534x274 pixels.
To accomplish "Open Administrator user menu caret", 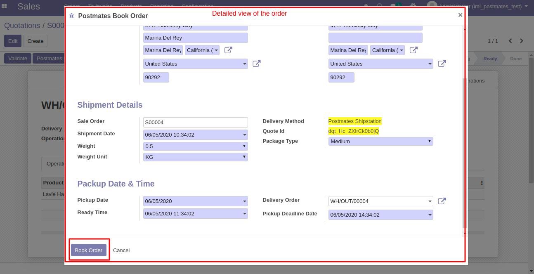I will pos(527,6).
